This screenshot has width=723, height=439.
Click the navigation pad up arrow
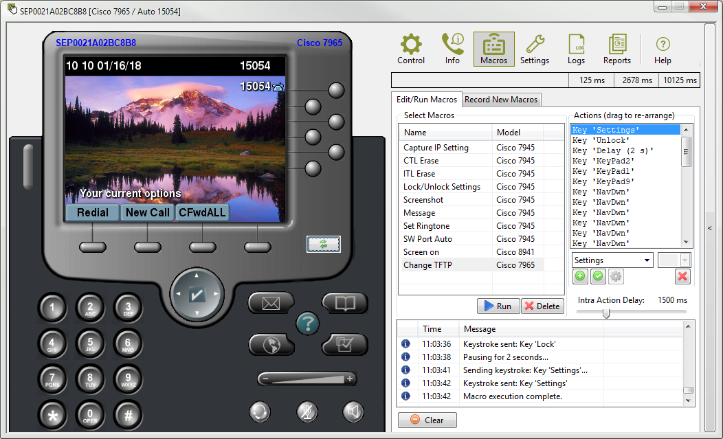point(197,275)
